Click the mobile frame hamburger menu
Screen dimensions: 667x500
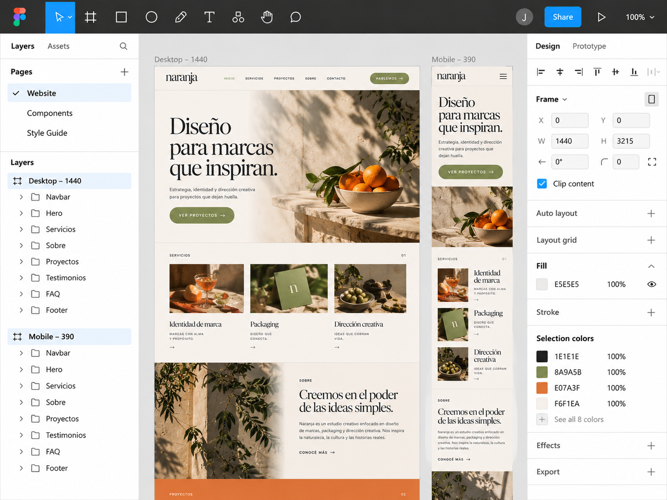[x=503, y=76]
